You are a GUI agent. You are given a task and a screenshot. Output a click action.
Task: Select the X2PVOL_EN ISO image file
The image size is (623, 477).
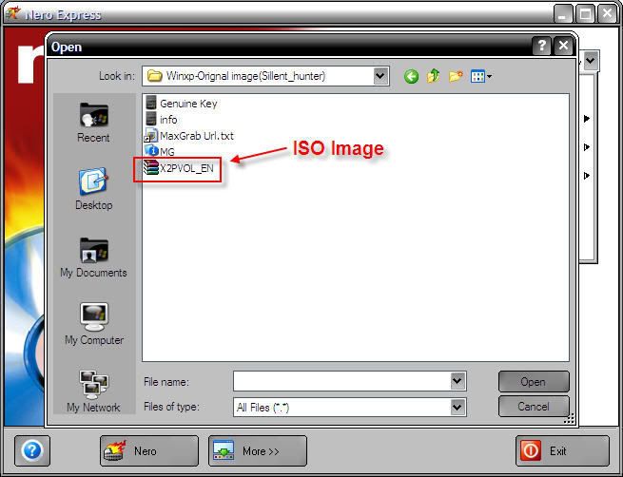click(178, 168)
